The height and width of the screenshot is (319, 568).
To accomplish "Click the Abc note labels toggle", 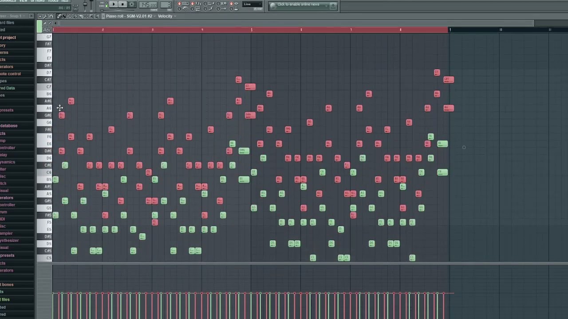I will point(47,30).
